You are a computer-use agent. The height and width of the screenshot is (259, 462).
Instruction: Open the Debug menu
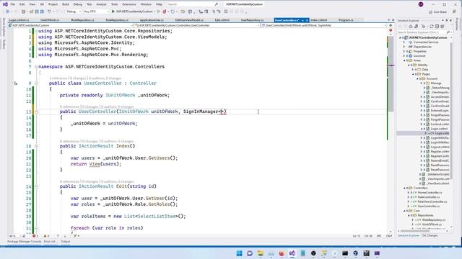[x=78, y=4]
